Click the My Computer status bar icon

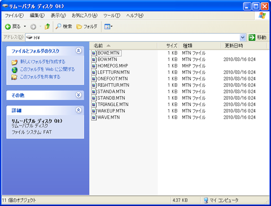point(206,200)
